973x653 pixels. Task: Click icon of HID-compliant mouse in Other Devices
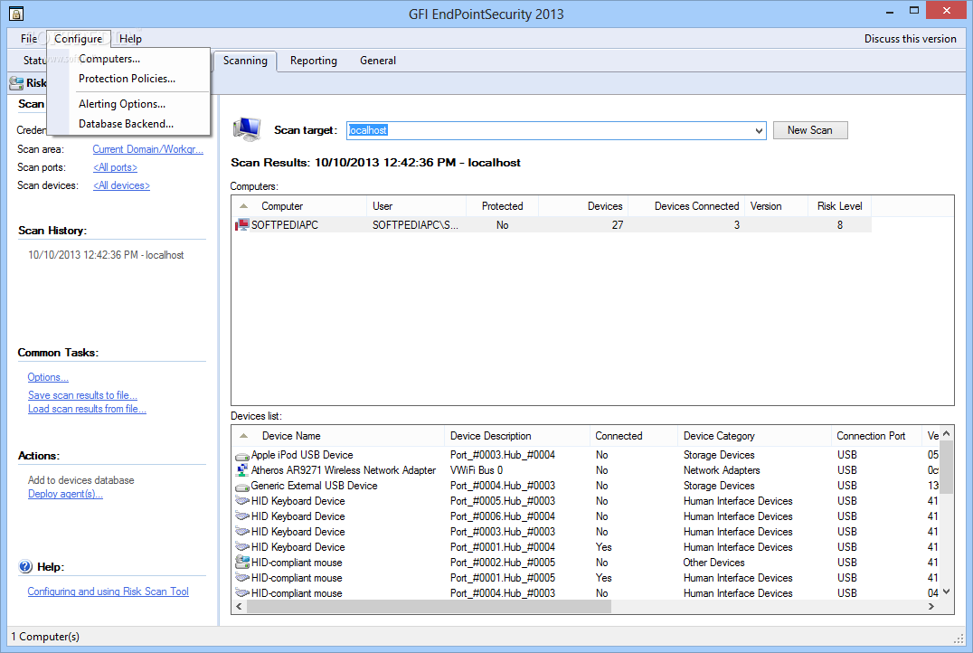click(x=242, y=563)
